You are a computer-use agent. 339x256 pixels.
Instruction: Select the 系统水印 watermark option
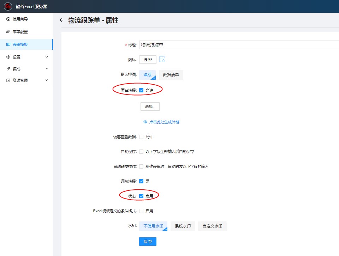(x=183, y=226)
